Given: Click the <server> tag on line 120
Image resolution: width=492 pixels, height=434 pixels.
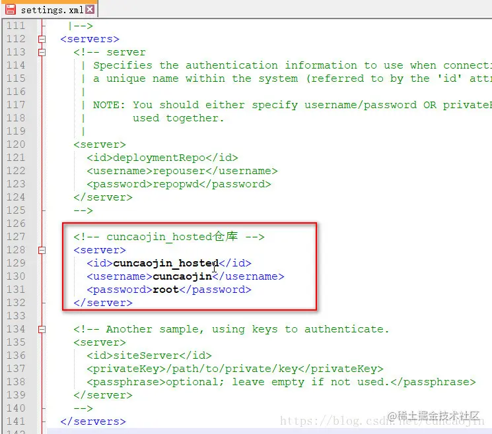Looking at the screenshot, I should pos(100,144).
